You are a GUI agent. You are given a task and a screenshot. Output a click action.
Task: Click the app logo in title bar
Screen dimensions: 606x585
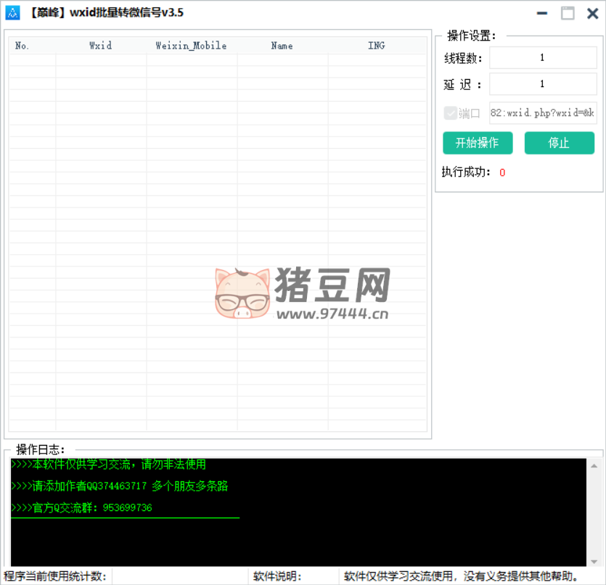pyautogui.click(x=12, y=12)
